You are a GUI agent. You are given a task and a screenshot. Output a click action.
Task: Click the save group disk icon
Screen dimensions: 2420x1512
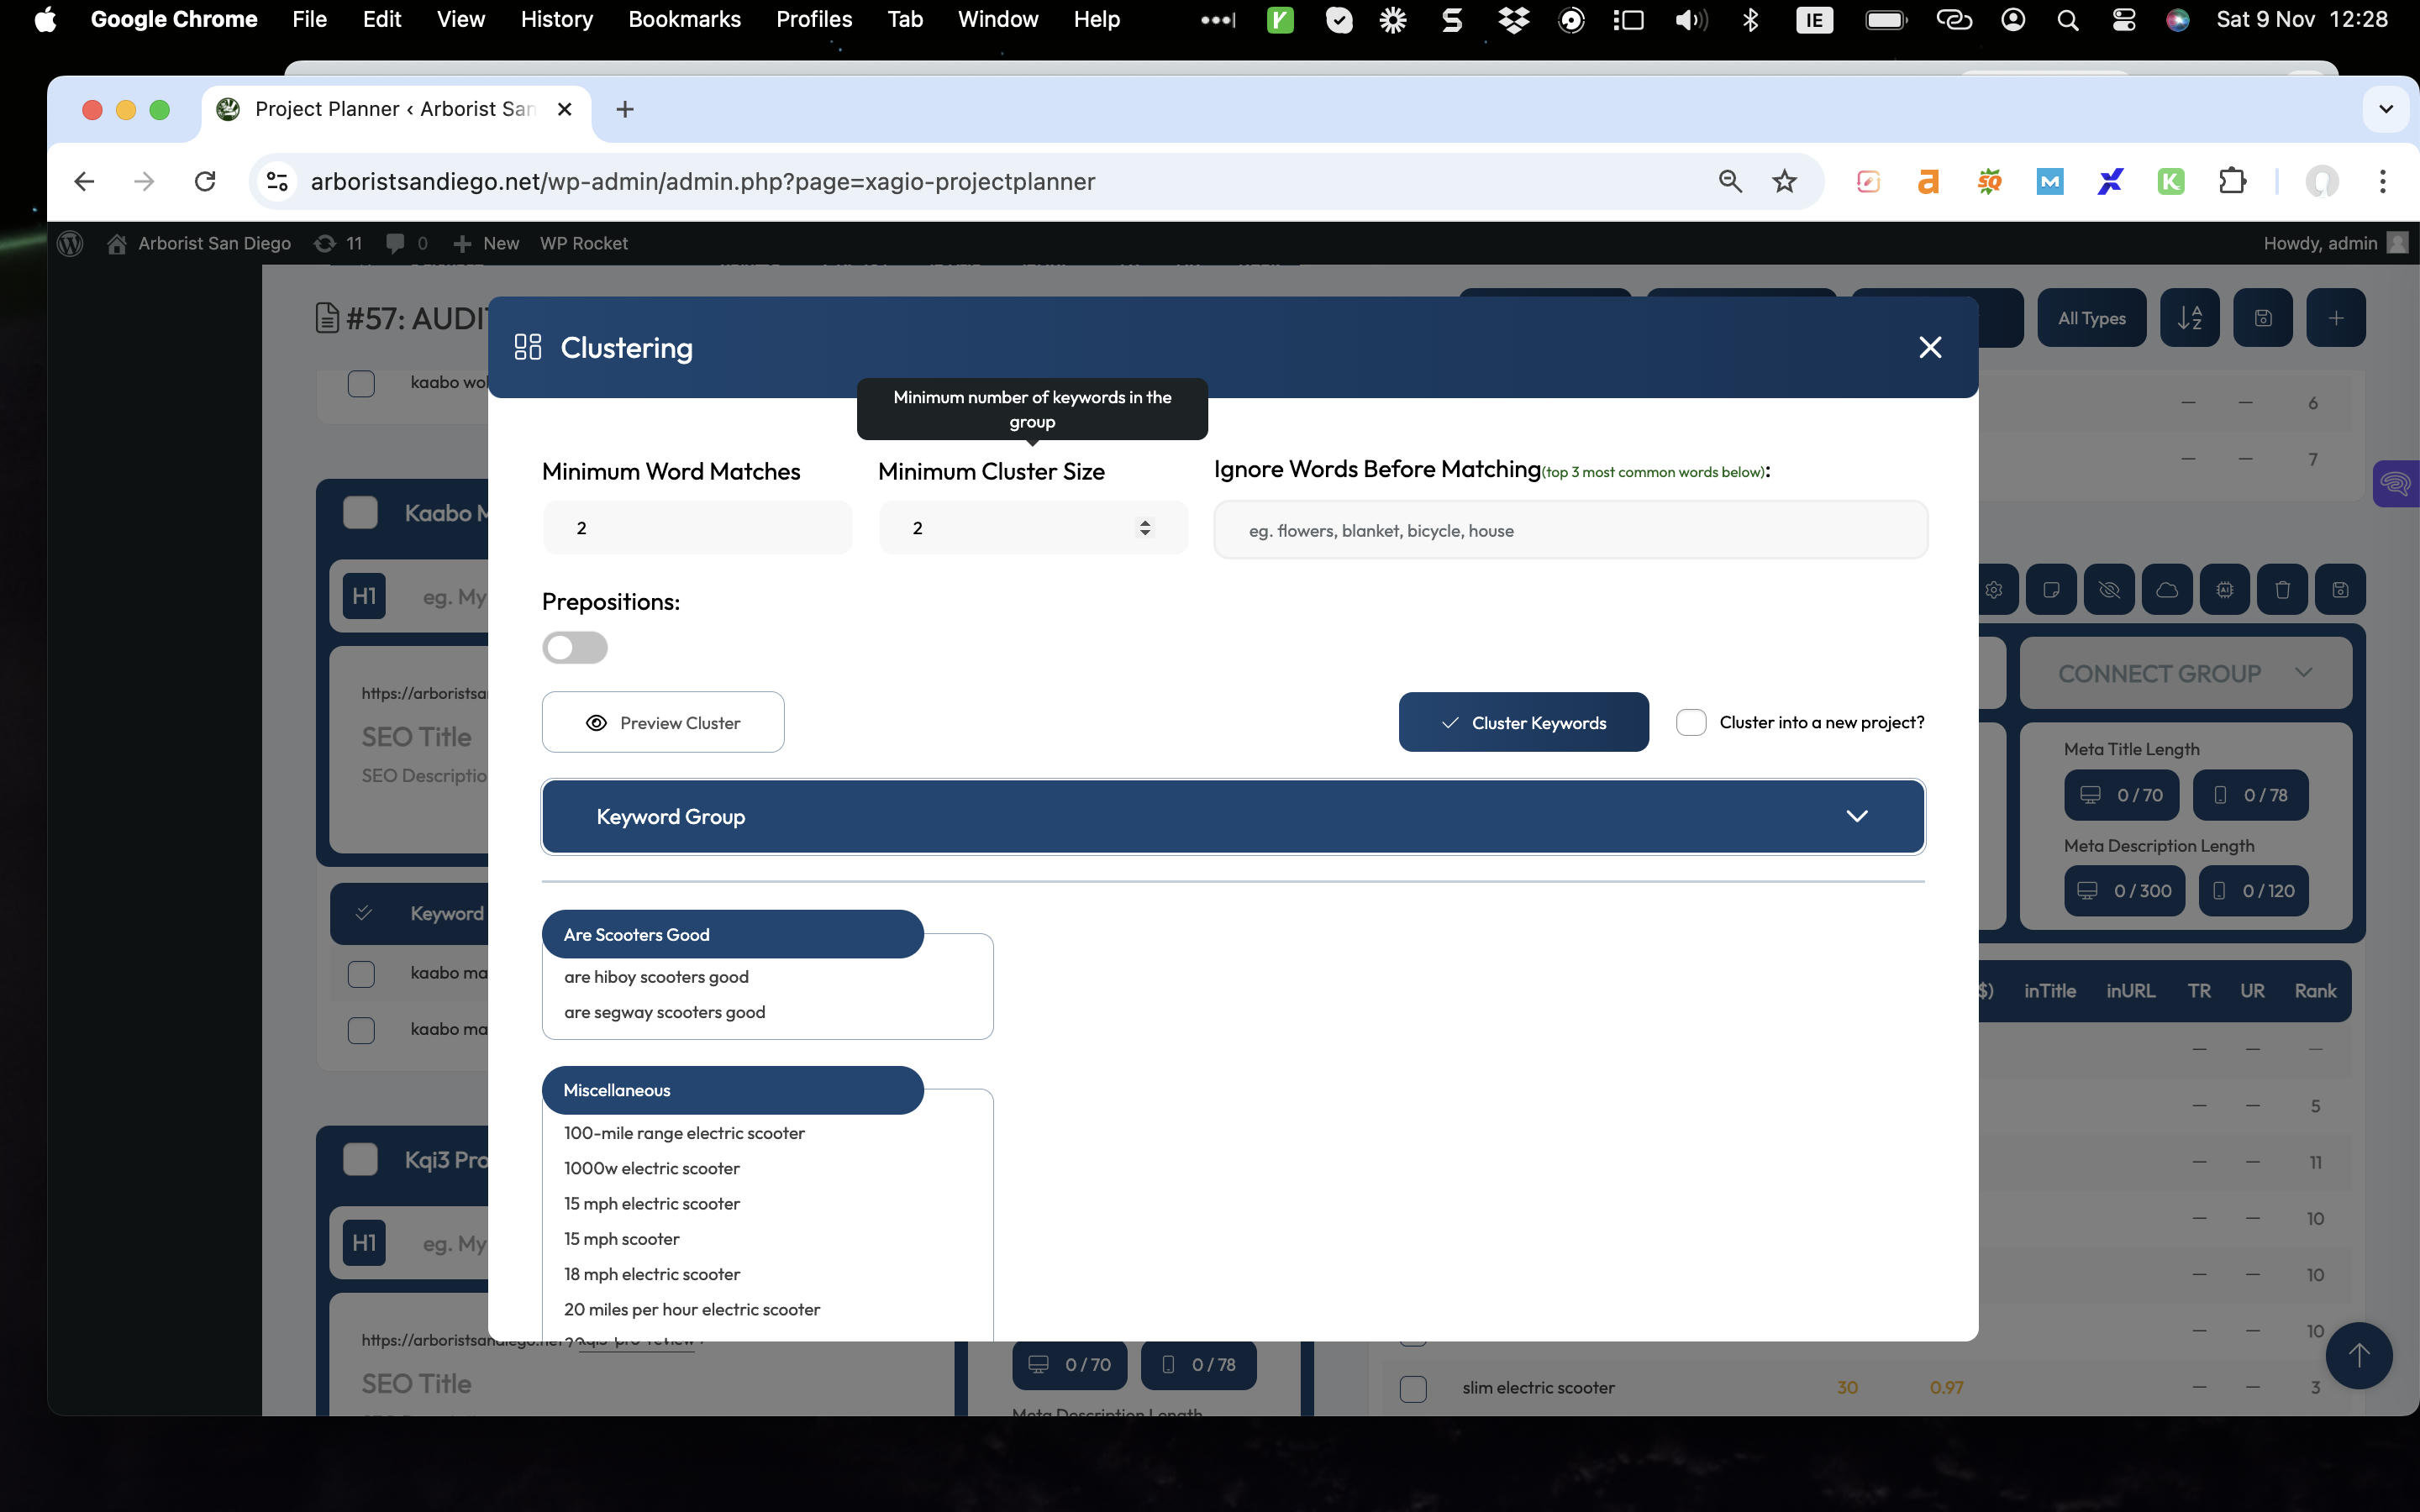[x=2340, y=590]
